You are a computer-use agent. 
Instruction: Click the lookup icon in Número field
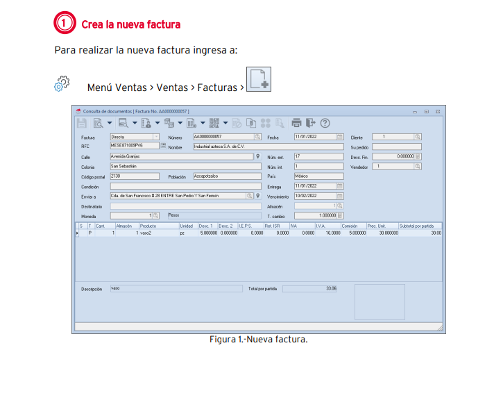coord(257,137)
